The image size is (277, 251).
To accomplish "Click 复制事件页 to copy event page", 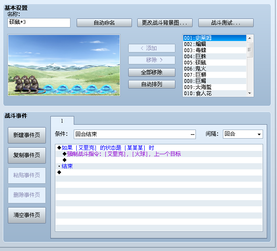I will [27, 155].
